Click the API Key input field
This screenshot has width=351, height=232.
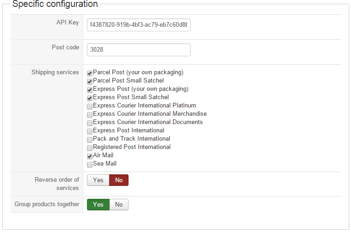pyautogui.click(x=138, y=25)
